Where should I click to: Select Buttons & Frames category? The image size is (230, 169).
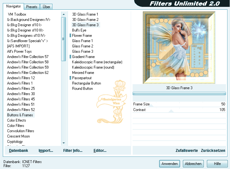(x=20, y=115)
